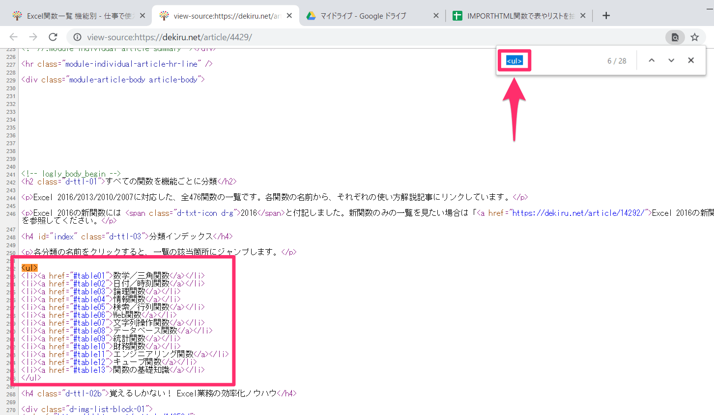Open a new browser tab
Screen dimensions: 714x415
[x=606, y=16]
